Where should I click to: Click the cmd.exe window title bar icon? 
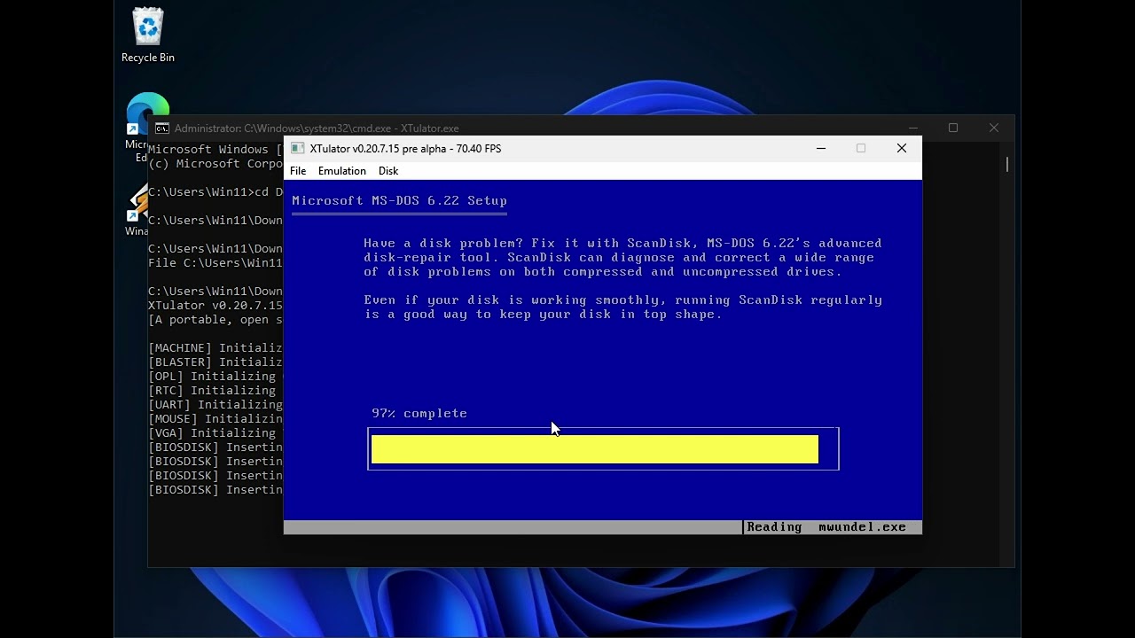[x=161, y=128]
